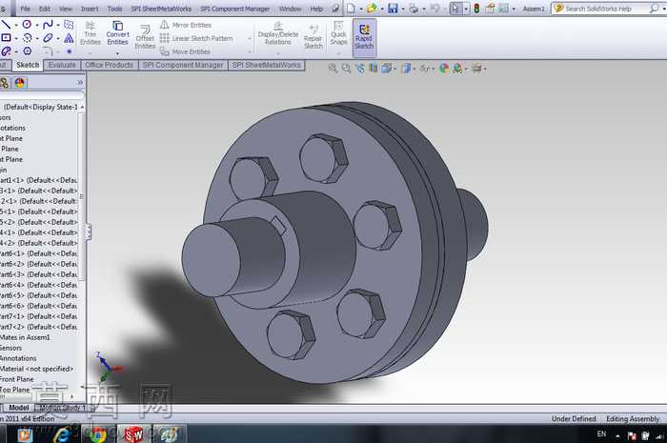Switch to the SPI Component Manager tab
Screen dimensions: 667x443
pos(183,65)
